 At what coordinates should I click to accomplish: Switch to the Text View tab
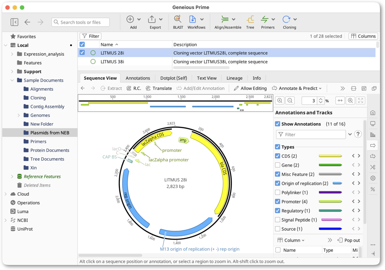pyautogui.click(x=207, y=78)
